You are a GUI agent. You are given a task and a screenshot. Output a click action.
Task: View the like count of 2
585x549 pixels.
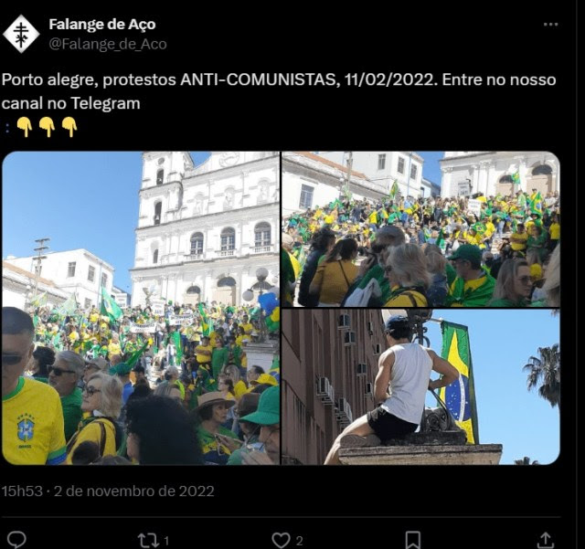click(299, 541)
